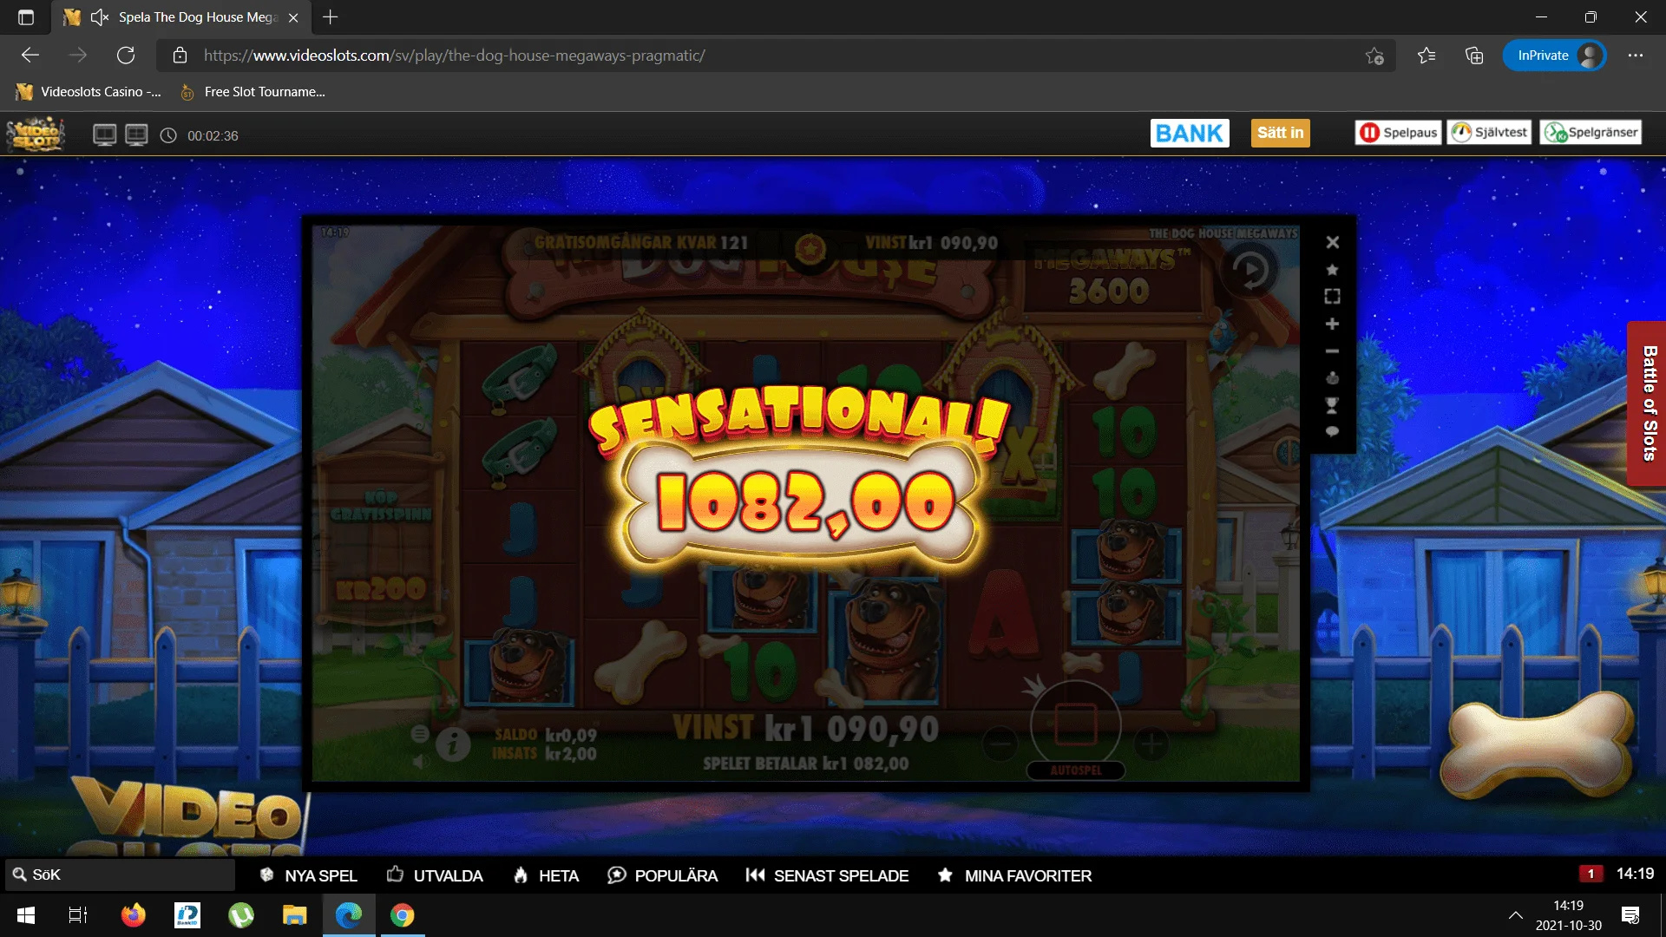The height and width of the screenshot is (937, 1666).
Task: Open the tab actions menu
Action: [26, 17]
